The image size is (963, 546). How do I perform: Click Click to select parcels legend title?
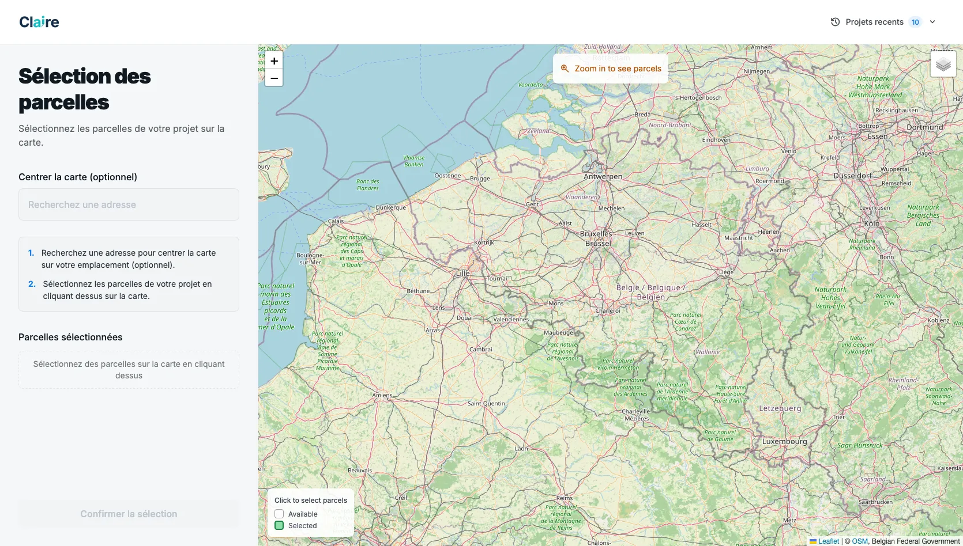point(311,500)
